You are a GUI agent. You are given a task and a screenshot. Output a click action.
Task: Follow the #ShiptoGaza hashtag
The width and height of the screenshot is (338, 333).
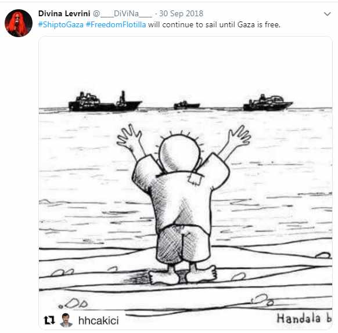click(x=61, y=25)
